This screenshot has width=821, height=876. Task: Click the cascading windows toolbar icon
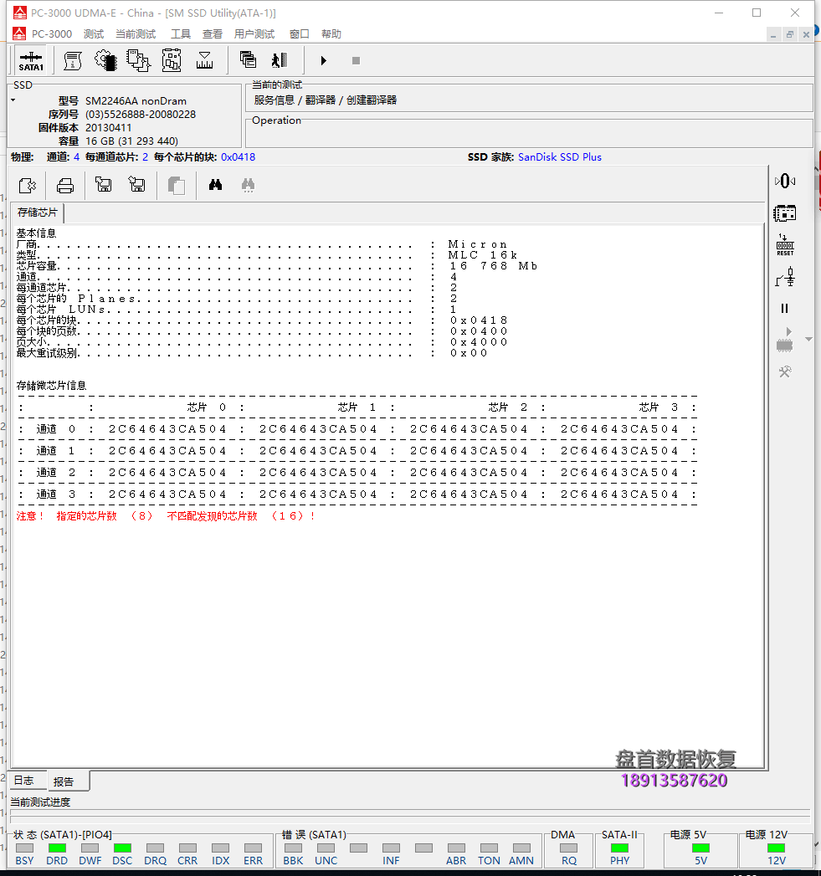point(248,59)
